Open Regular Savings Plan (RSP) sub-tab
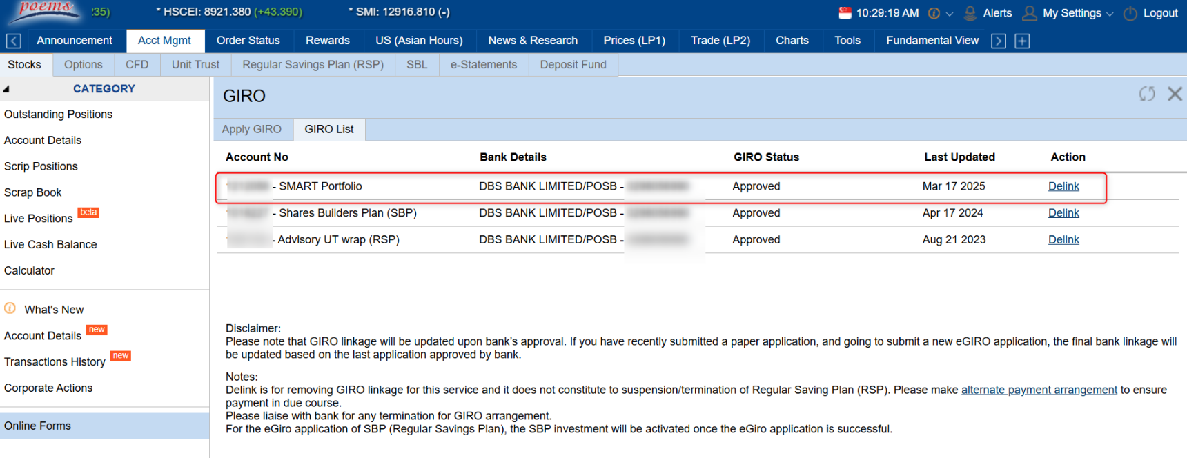The height and width of the screenshot is (458, 1187). (313, 65)
